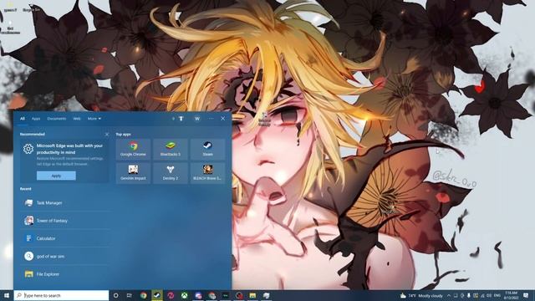Open Task Manager from Recent list
Image resolution: width=535 pixels, height=301 pixels.
tap(65, 202)
